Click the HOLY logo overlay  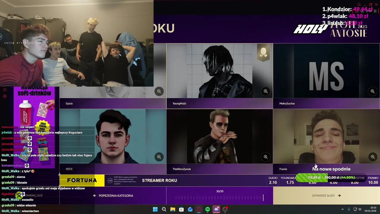point(310,29)
